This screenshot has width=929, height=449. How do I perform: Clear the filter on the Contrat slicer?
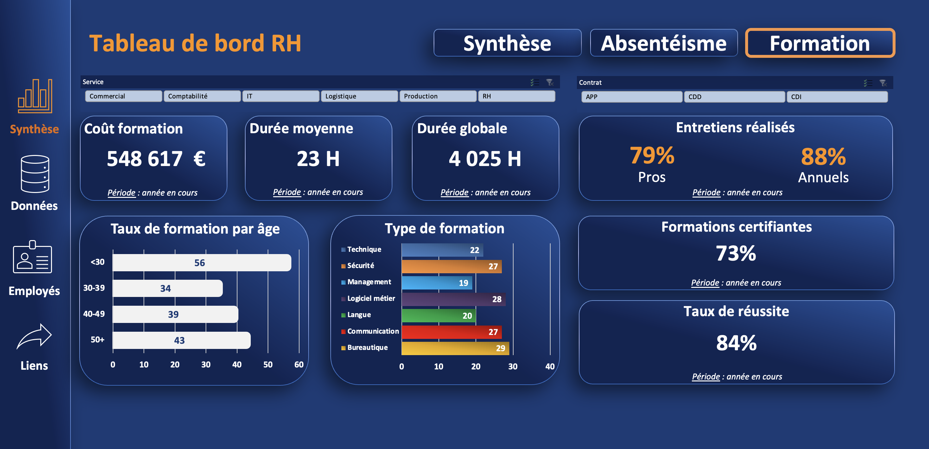click(x=883, y=83)
